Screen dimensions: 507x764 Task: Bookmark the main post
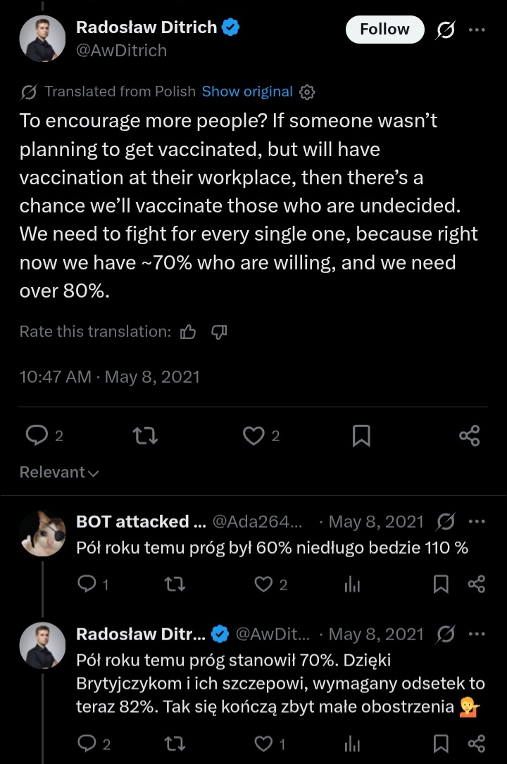tap(361, 436)
